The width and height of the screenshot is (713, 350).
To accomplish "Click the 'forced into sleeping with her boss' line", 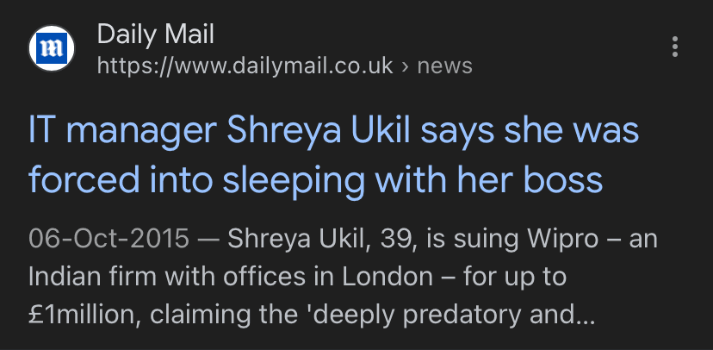I will pos(314,178).
